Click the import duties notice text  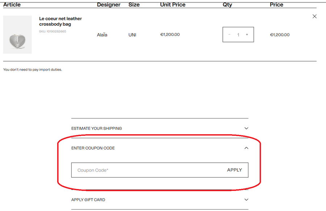pyautogui.click(x=33, y=70)
